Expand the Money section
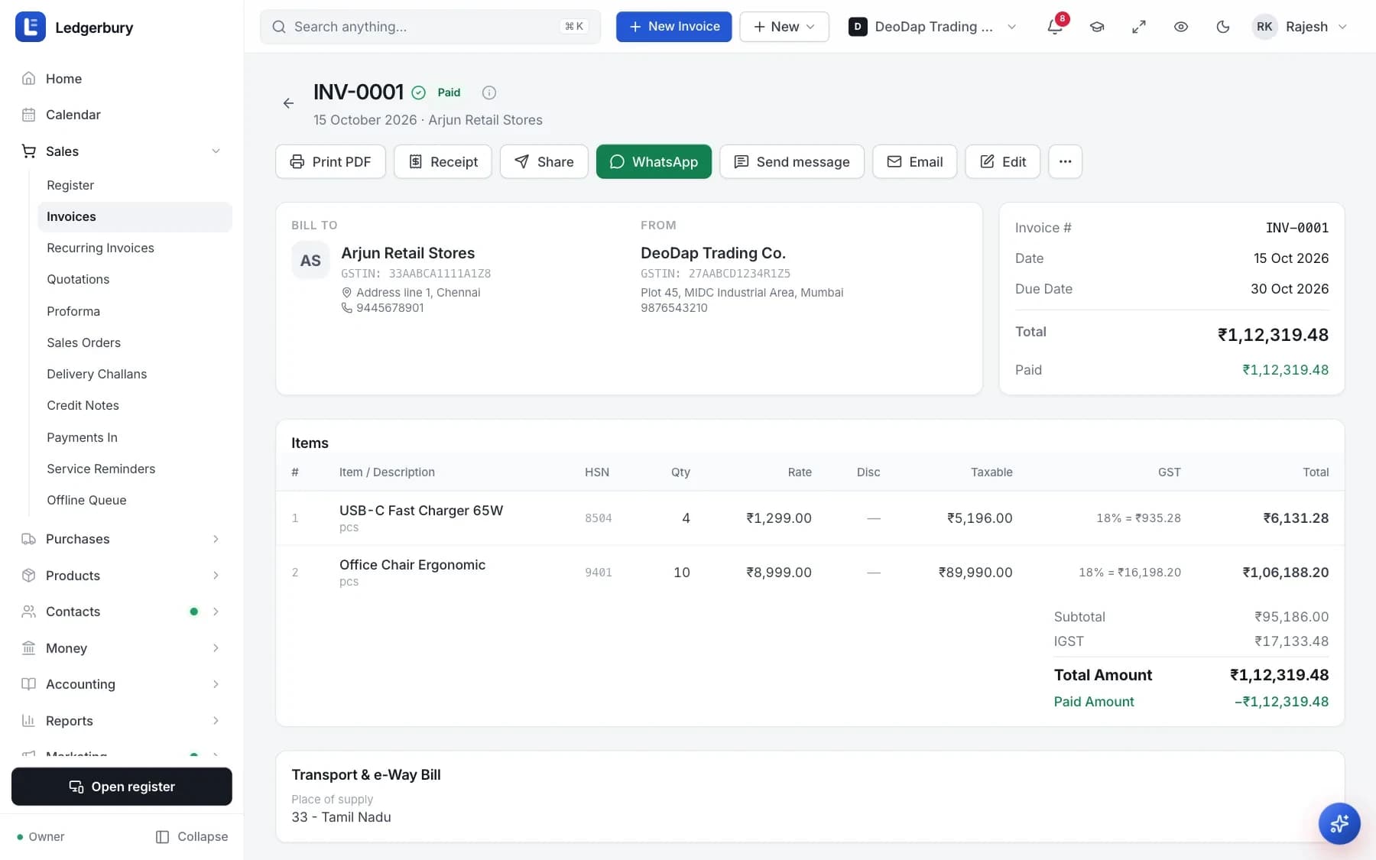This screenshot has height=860, width=1376. (x=122, y=648)
